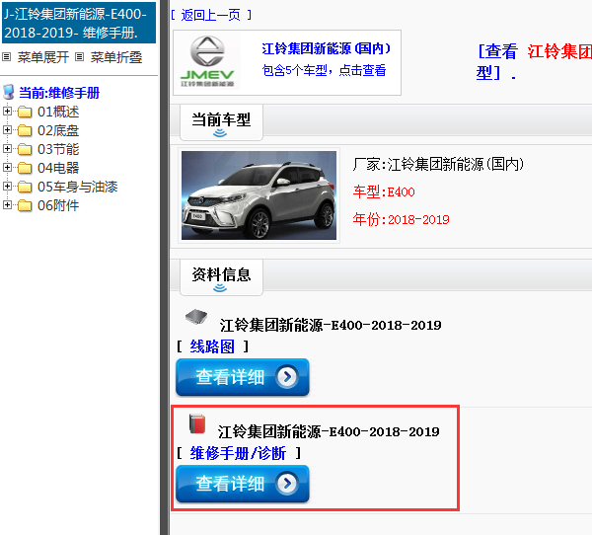The height and width of the screenshot is (535, 592).
Task: Click the computer icon beside 当前:维修手册
Action: click(x=8, y=92)
